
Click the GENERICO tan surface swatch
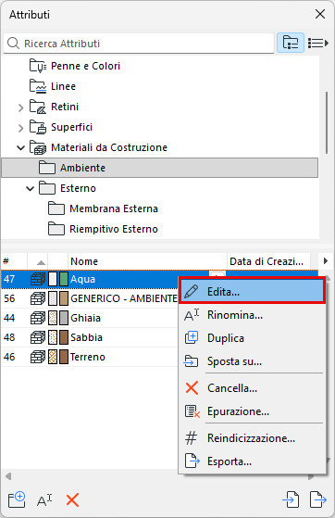click(x=64, y=298)
